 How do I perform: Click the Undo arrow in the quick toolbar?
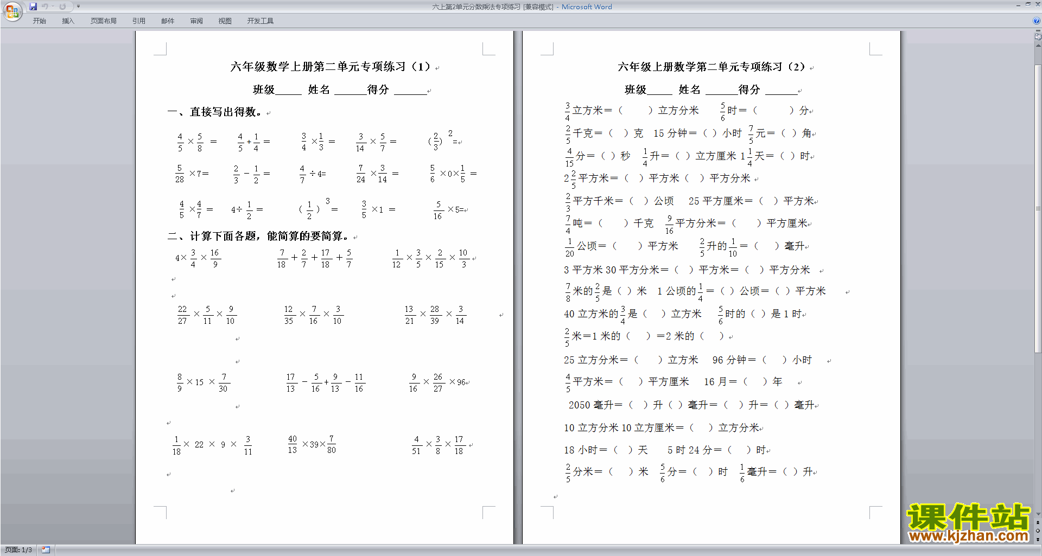(x=45, y=7)
